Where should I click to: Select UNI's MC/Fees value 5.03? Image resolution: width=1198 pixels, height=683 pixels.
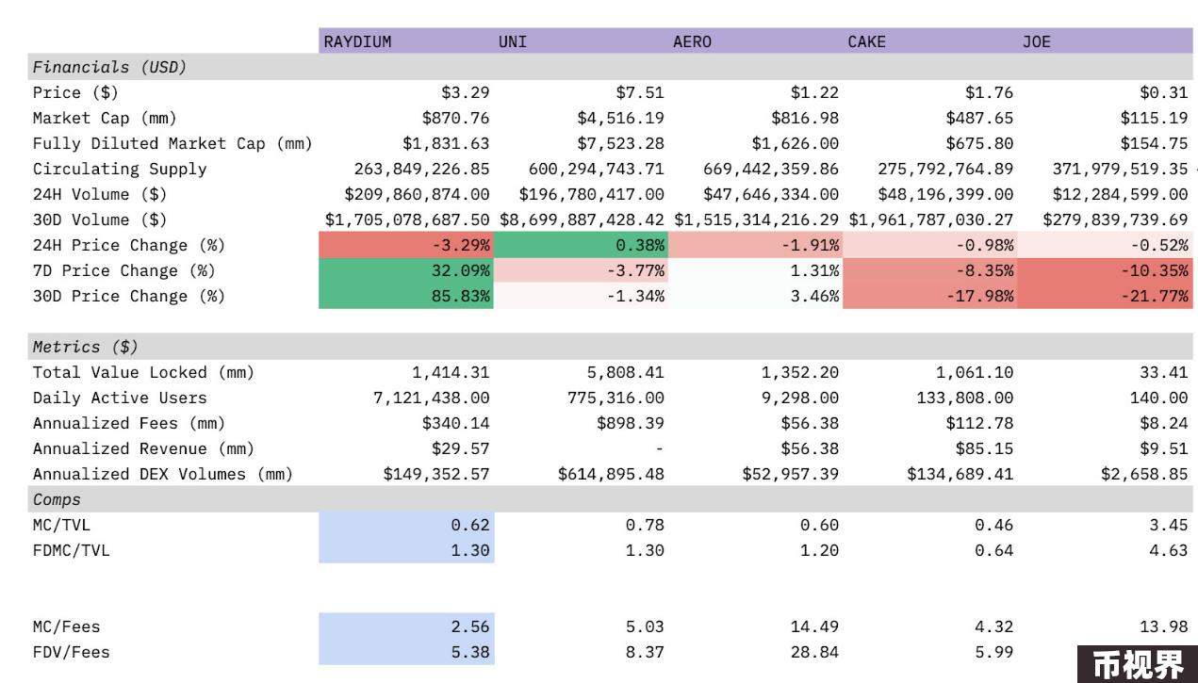coord(645,626)
